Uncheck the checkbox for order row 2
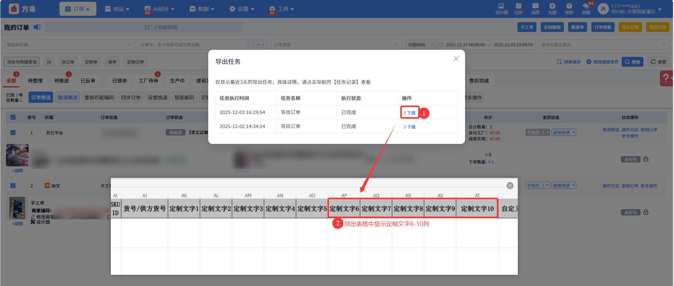This screenshot has height=286, width=674. (13, 186)
